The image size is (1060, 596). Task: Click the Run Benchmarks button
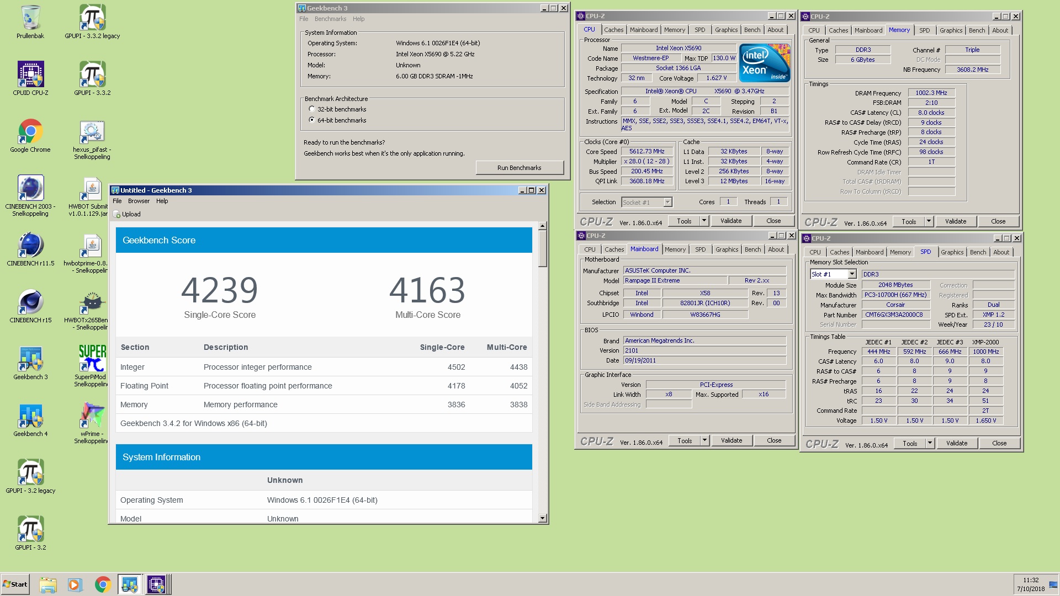click(x=519, y=168)
